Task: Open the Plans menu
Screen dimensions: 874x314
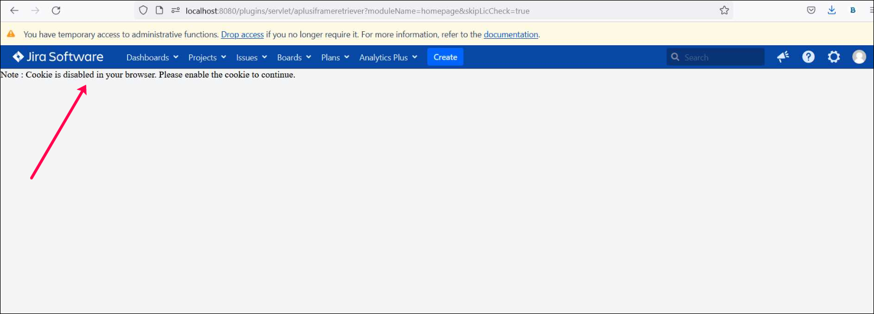Action: (x=335, y=58)
